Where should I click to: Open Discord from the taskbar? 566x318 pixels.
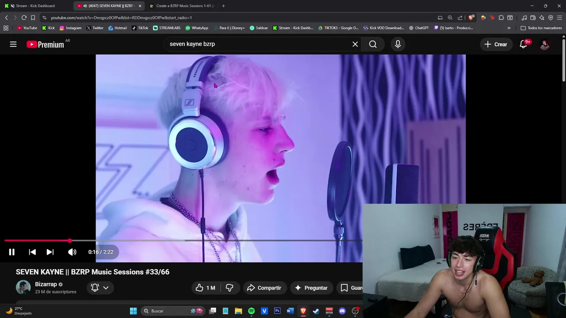click(x=342, y=311)
